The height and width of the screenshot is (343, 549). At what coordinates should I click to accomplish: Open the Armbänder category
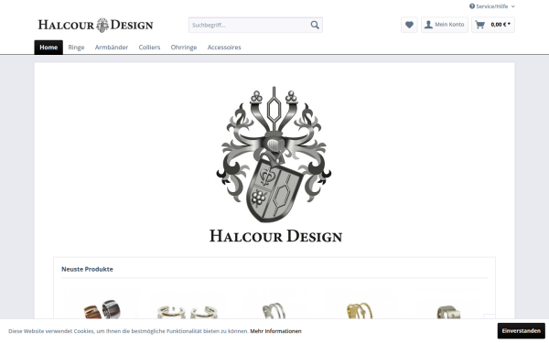point(112,48)
